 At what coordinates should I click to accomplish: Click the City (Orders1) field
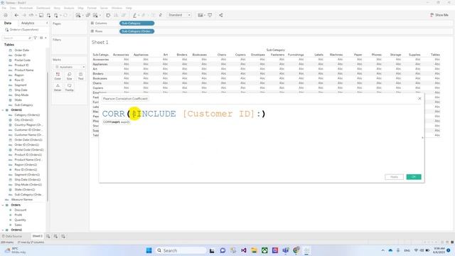click(x=24, y=120)
